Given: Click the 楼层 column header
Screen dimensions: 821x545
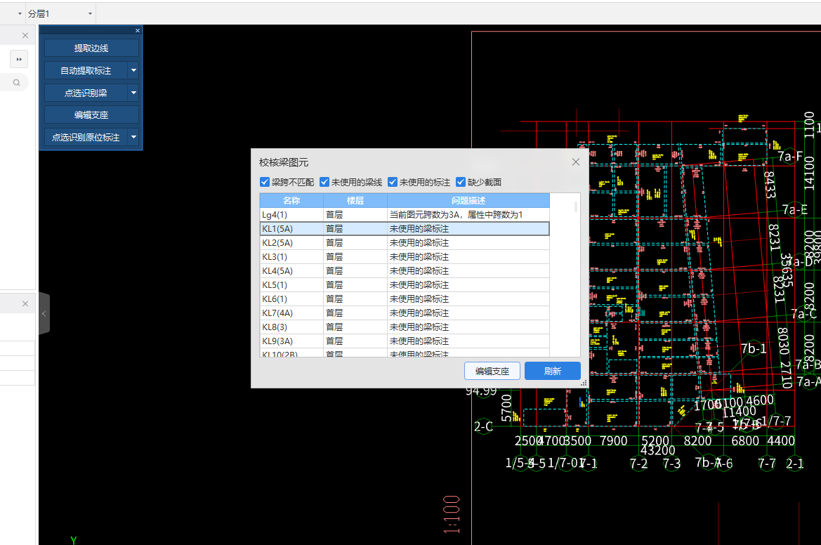Looking at the screenshot, I should pyautogui.click(x=355, y=201).
